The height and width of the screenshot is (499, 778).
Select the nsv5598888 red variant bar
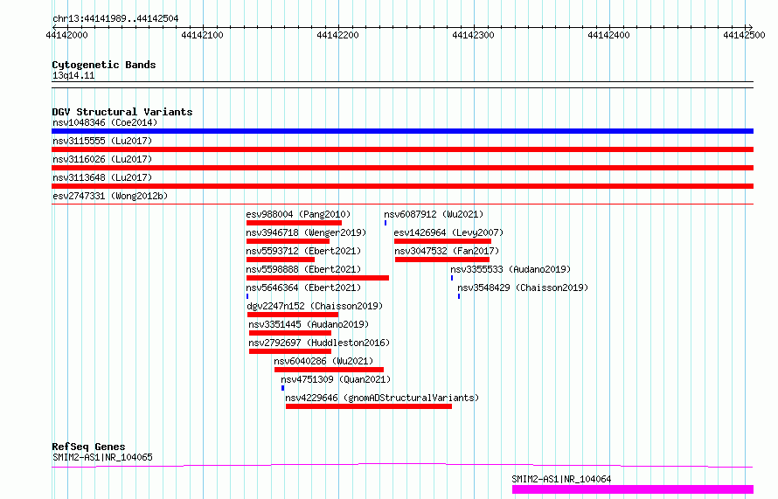click(317, 278)
